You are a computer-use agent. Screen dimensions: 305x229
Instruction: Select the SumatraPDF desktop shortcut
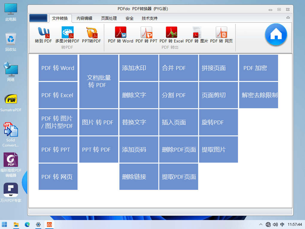pyautogui.click(x=11, y=103)
